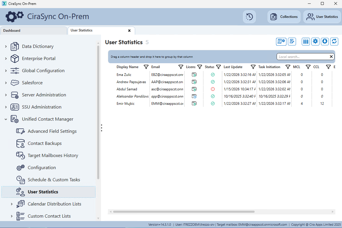Click the Email column filter icon

click(x=181, y=67)
